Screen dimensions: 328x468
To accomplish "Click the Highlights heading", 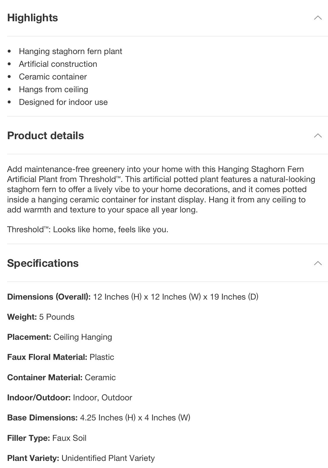I will click(33, 18).
